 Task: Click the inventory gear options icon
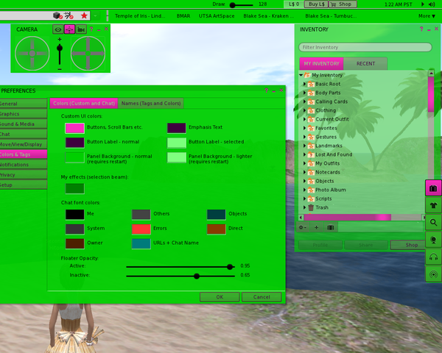(302, 227)
